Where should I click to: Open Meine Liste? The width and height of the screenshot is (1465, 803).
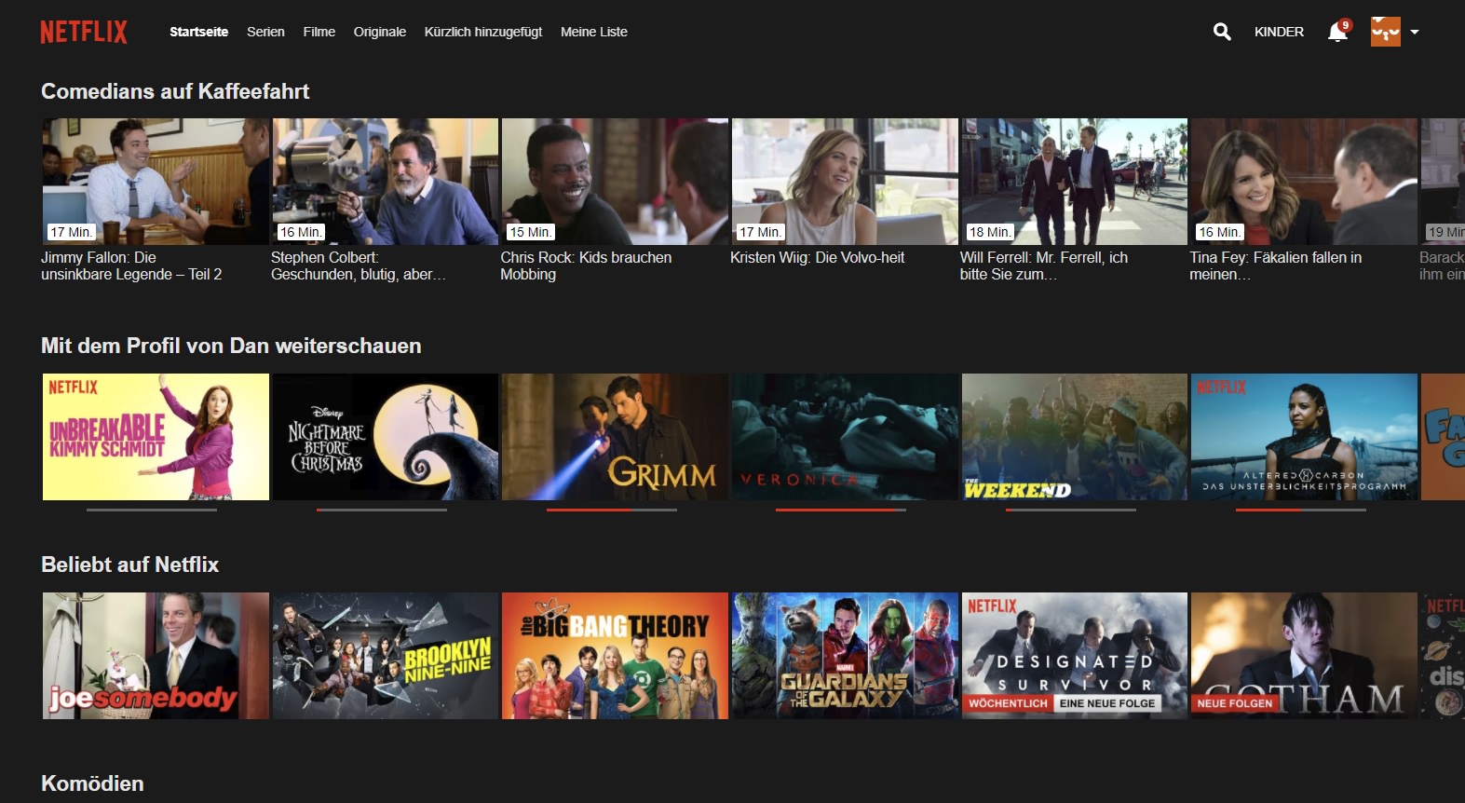coord(593,32)
